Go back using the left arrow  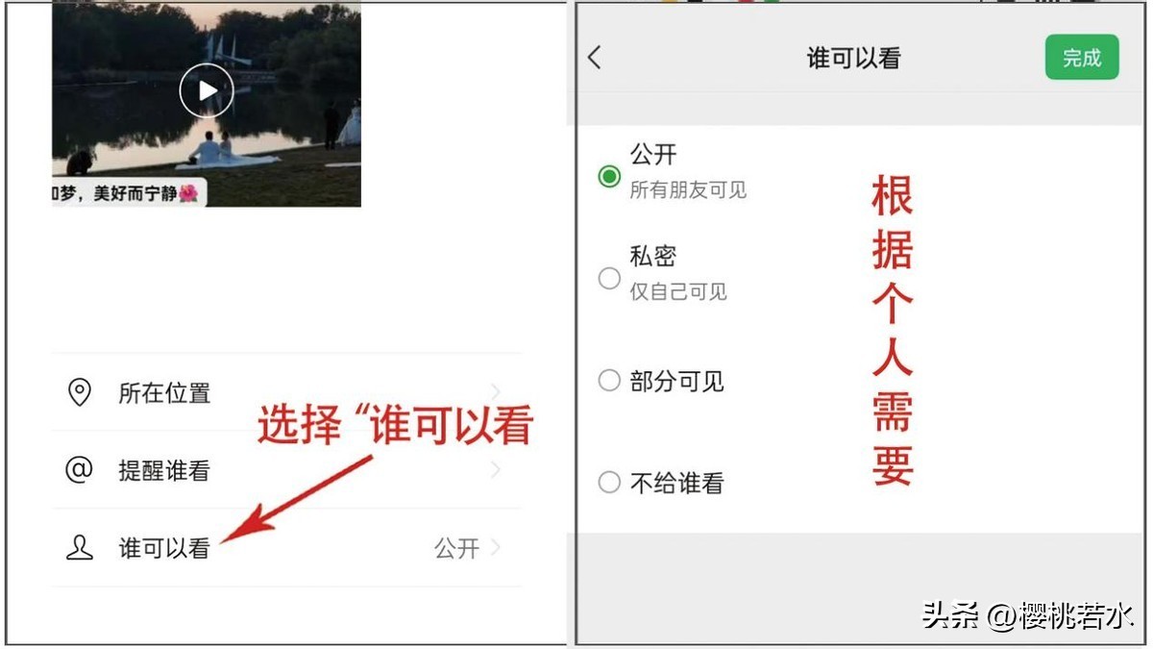pyautogui.click(x=595, y=58)
